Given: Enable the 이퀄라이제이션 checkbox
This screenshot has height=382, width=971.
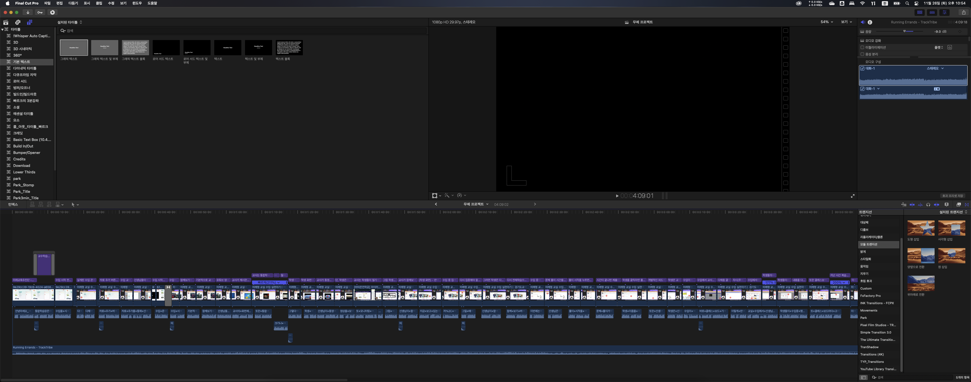Looking at the screenshot, I should (x=862, y=47).
